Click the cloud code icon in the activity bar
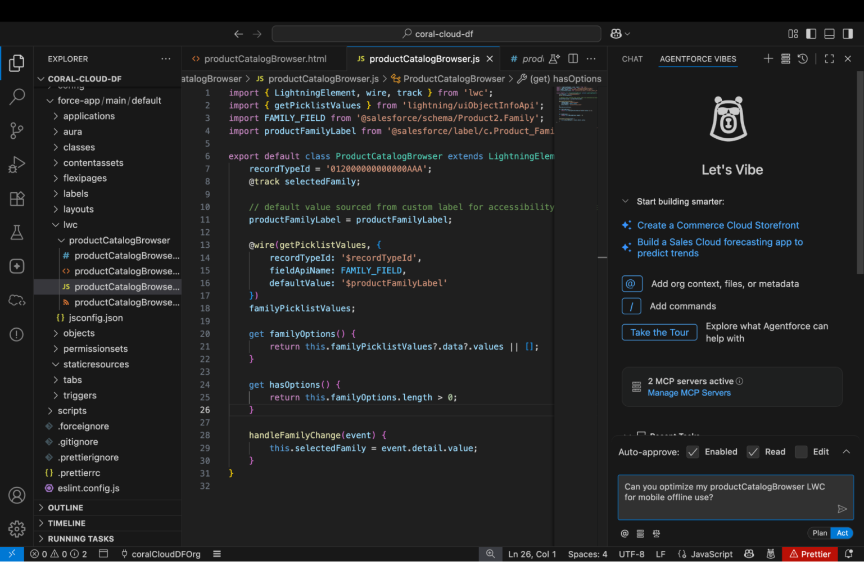The height and width of the screenshot is (562, 864). point(16,301)
